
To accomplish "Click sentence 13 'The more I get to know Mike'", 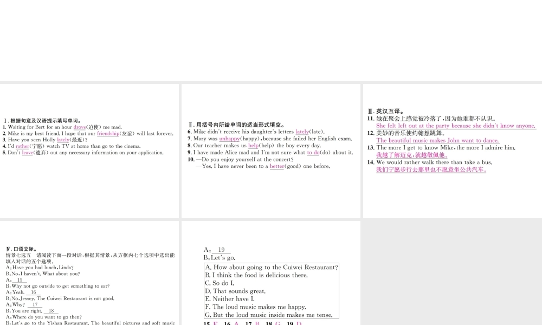I will [x=441, y=147].
